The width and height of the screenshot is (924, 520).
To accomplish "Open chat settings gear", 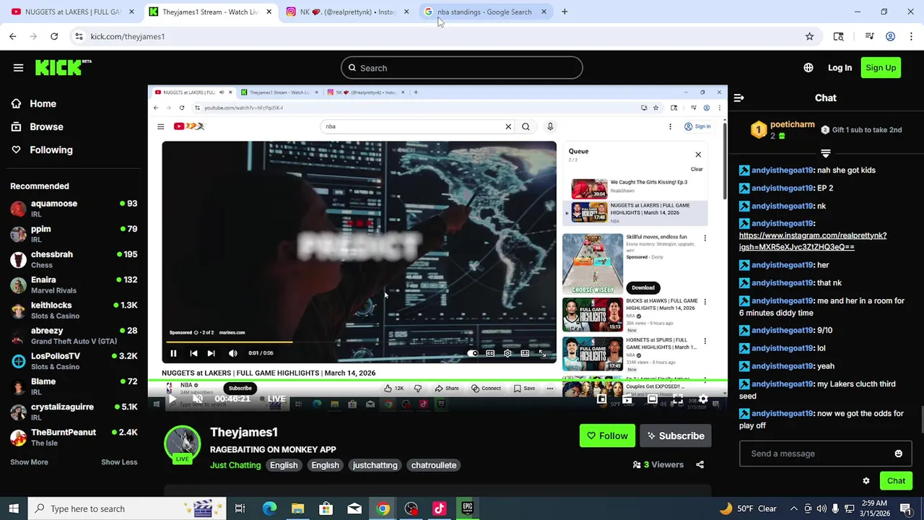I will 866,481.
